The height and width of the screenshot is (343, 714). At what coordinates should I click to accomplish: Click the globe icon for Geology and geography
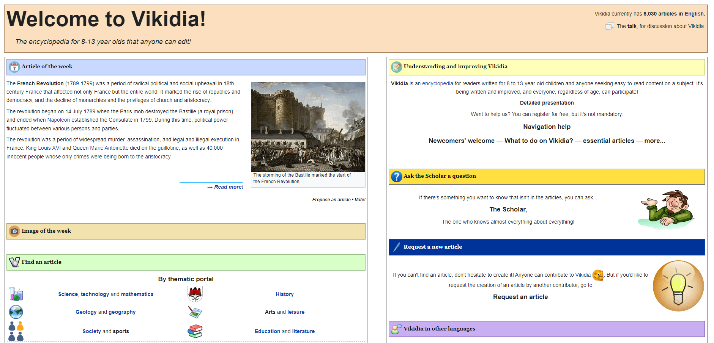tap(16, 312)
